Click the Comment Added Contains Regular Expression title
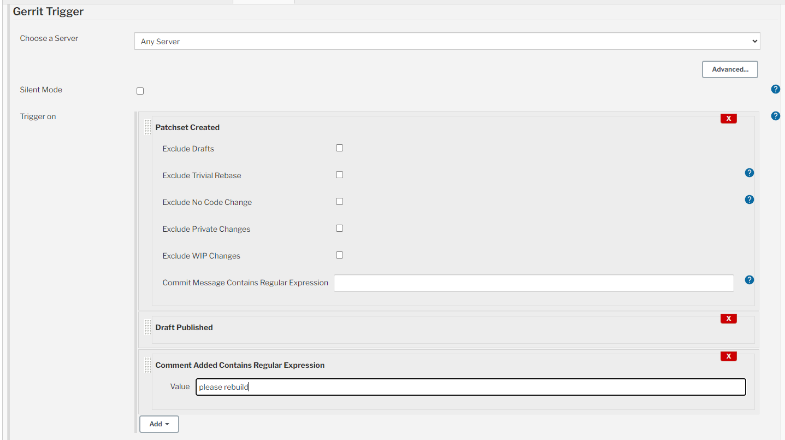785x440 pixels. coord(240,365)
